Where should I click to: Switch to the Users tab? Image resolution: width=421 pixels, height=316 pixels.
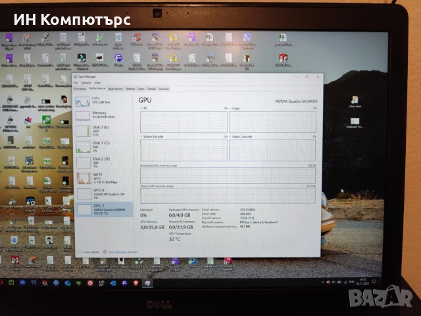(141, 89)
